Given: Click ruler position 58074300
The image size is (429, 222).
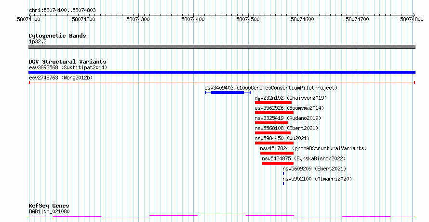Looking at the screenshot, I should pyautogui.click(x=138, y=19).
